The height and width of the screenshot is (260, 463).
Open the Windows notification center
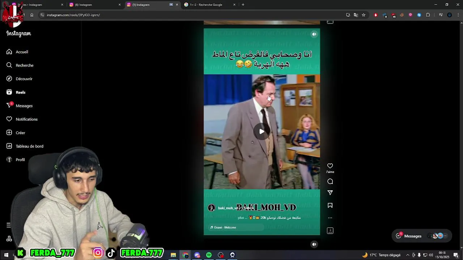point(456,255)
